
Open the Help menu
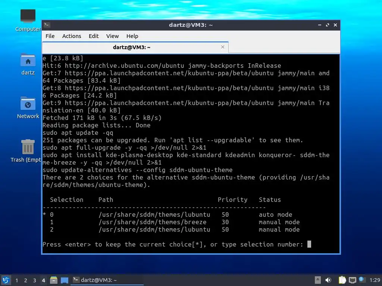tap(132, 36)
